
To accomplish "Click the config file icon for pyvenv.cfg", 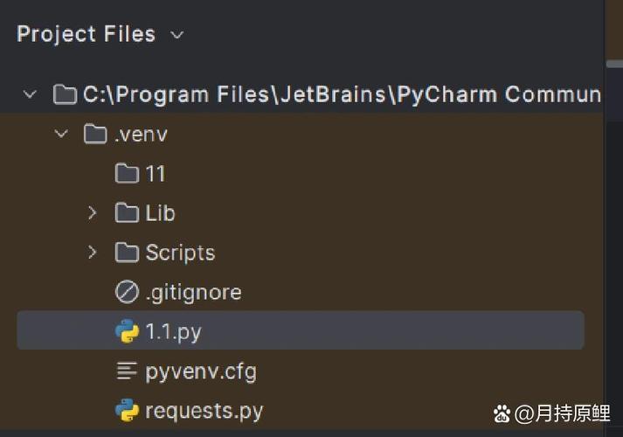I will coord(128,371).
